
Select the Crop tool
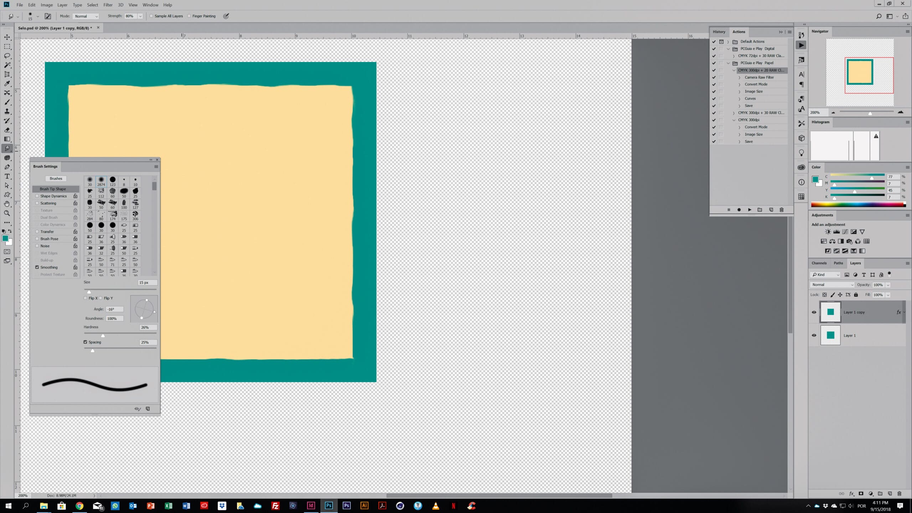coord(7,74)
